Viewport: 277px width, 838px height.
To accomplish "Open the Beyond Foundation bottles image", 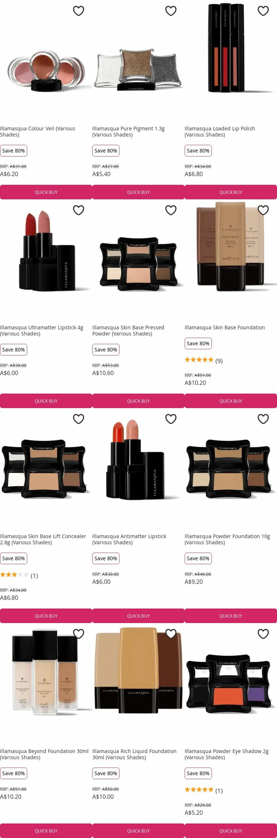I will click(x=46, y=672).
